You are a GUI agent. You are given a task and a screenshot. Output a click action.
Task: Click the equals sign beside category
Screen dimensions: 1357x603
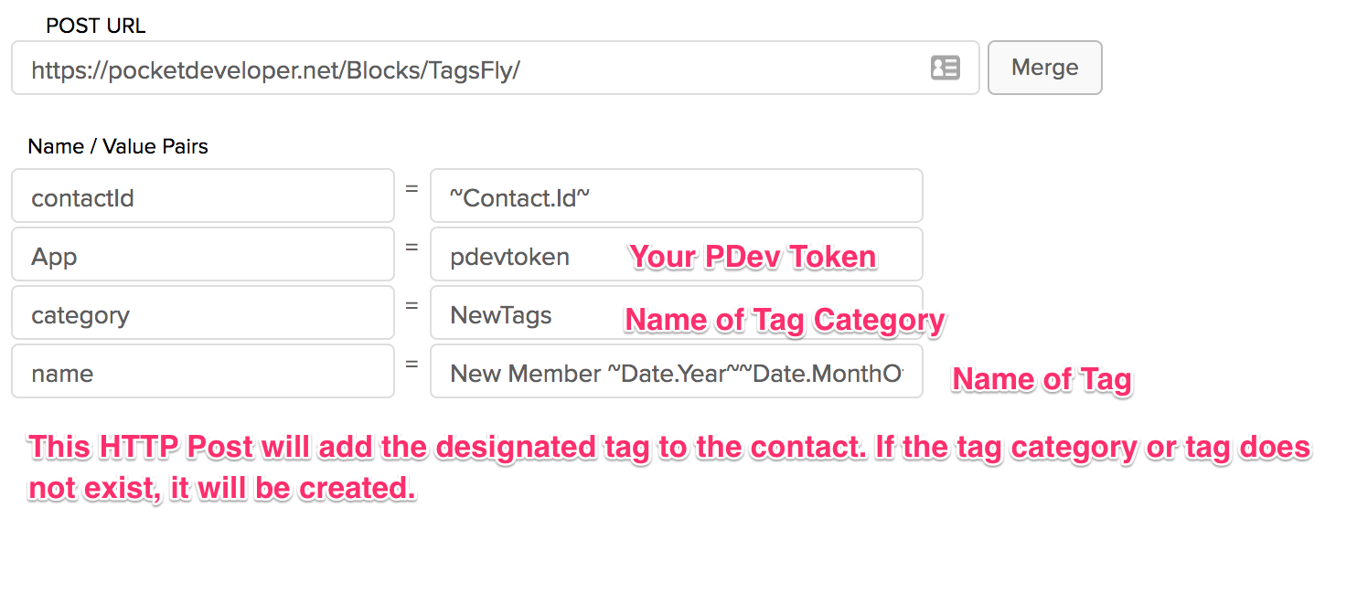pyautogui.click(x=411, y=306)
